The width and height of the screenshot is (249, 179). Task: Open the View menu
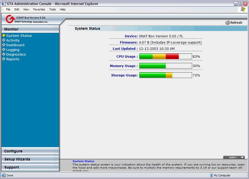(26, 9)
